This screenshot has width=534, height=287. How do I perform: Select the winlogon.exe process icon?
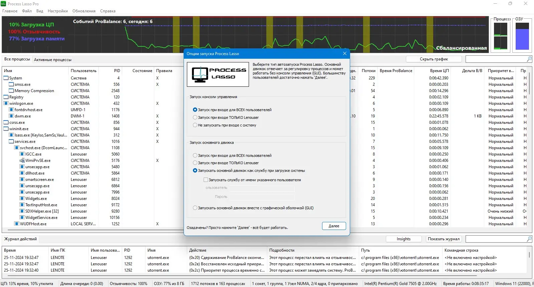click(6, 103)
